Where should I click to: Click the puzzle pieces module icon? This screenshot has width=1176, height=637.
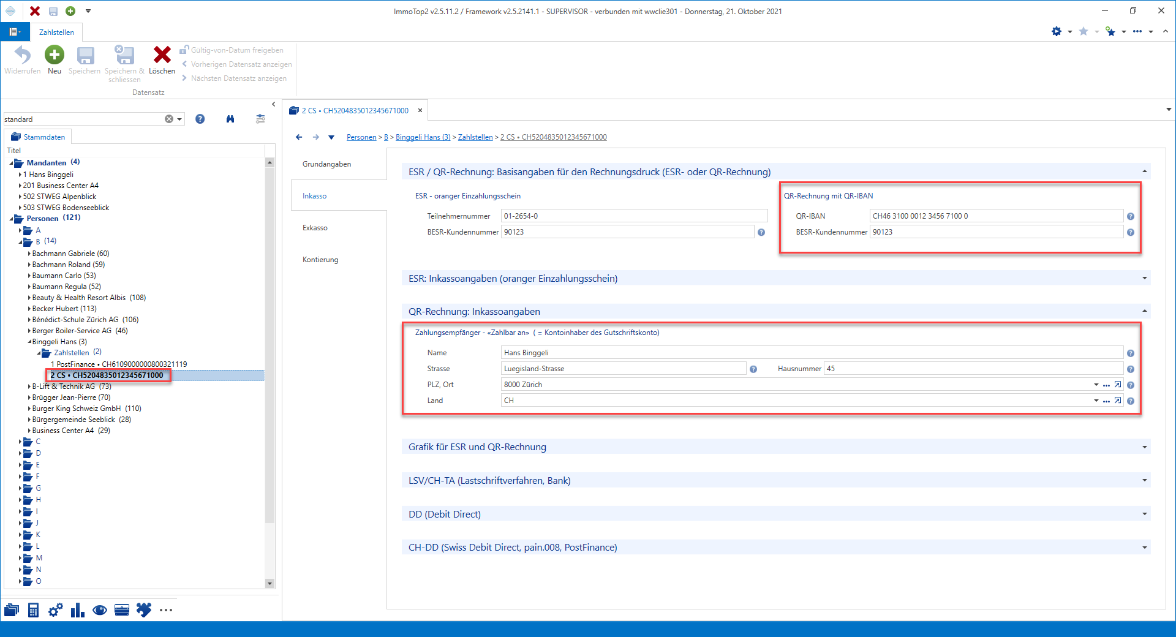[144, 610]
